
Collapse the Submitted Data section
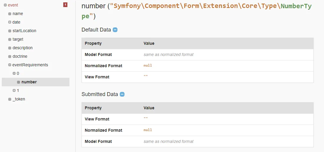point(122,94)
